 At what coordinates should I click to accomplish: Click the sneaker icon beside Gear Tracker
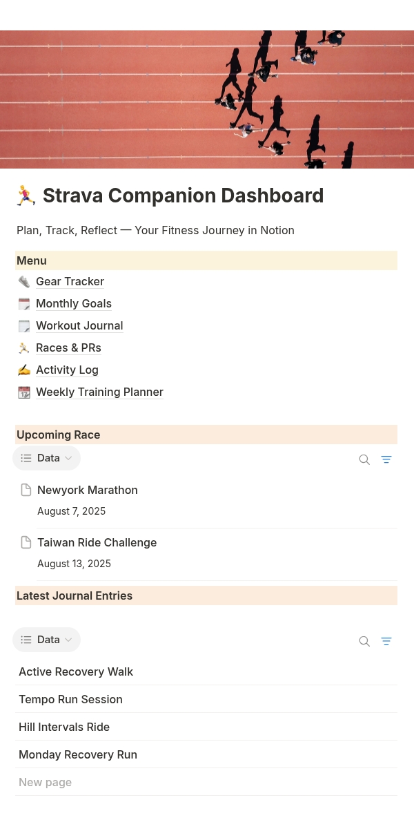tap(24, 281)
